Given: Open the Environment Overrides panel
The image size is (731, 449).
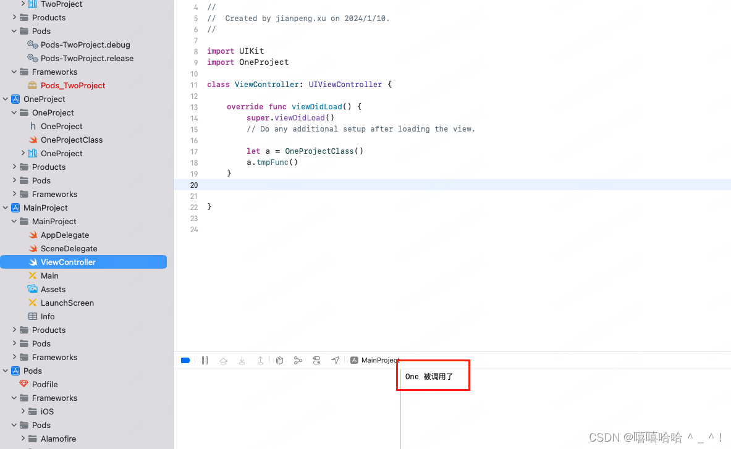Looking at the screenshot, I should (316, 360).
